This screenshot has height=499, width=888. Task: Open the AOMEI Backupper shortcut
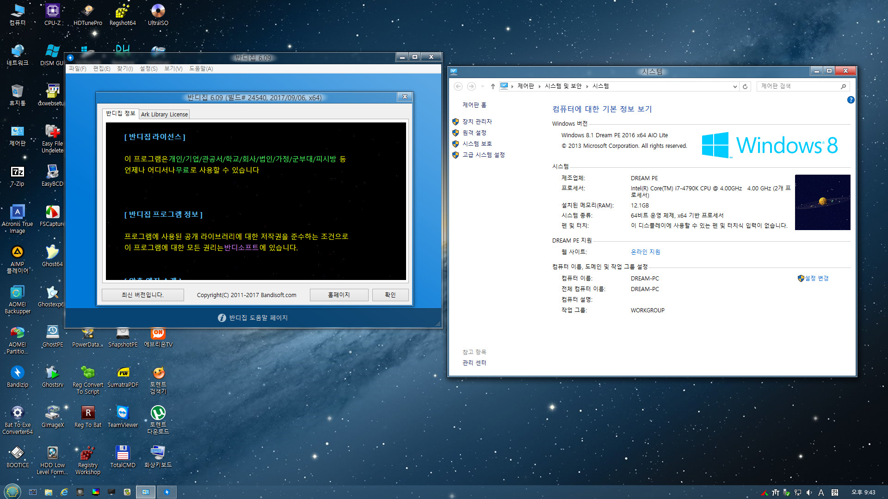[x=17, y=299]
